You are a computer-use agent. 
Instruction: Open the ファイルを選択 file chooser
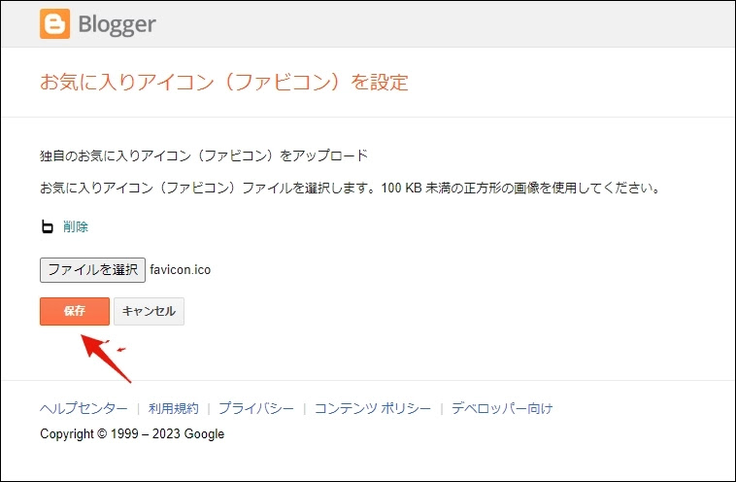(92, 269)
